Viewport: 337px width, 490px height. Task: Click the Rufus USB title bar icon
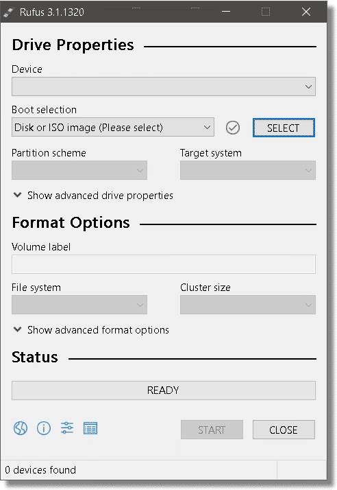click(x=10, y=12)
